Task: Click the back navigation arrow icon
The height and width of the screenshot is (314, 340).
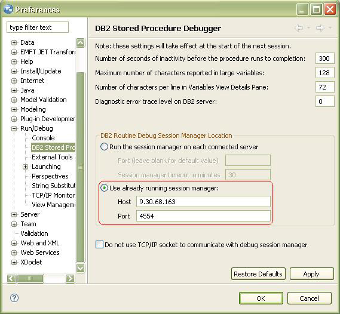Action: [299, 27]
